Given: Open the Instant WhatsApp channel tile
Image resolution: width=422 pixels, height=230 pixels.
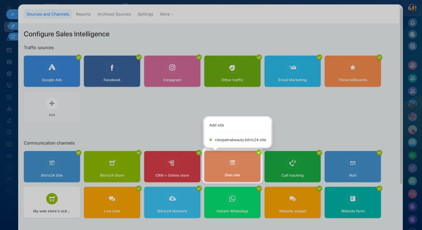Looking at the screenshot, I should (232, 202).
